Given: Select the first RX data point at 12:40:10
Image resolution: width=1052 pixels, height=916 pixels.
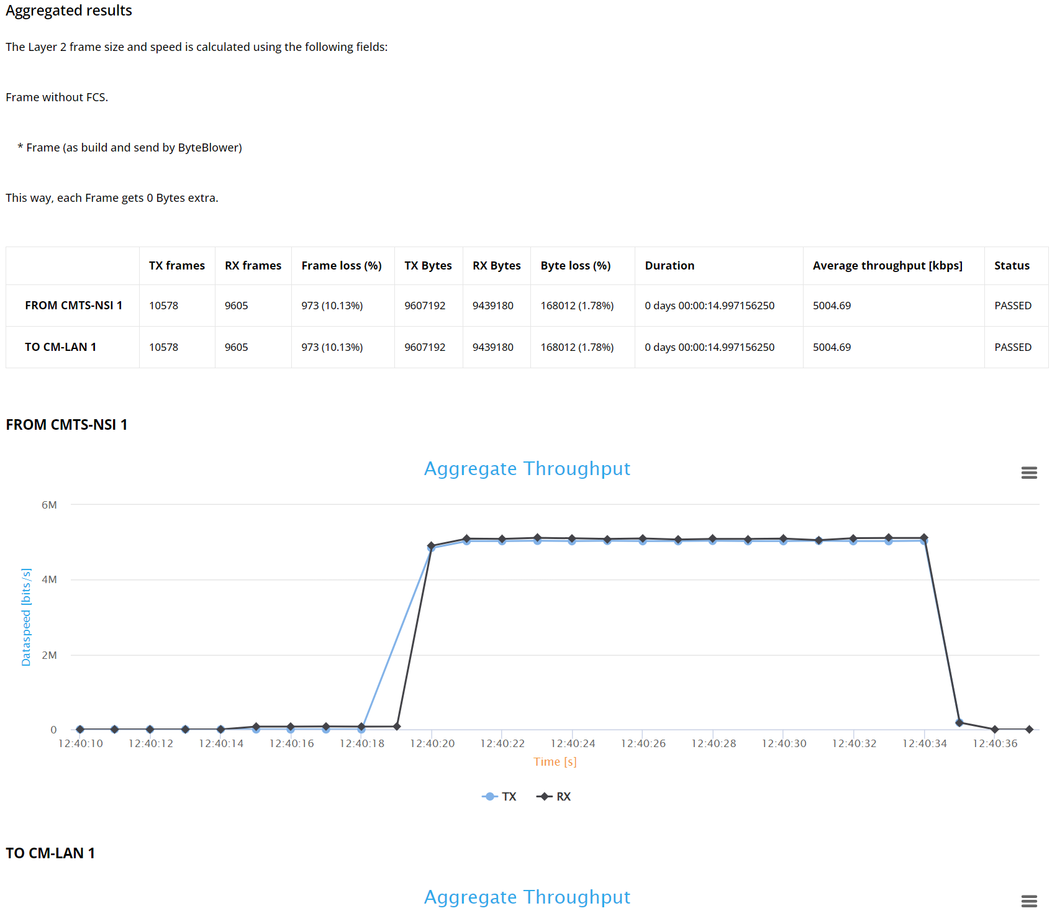Looking at the screenshot, I should coord(79,730).
